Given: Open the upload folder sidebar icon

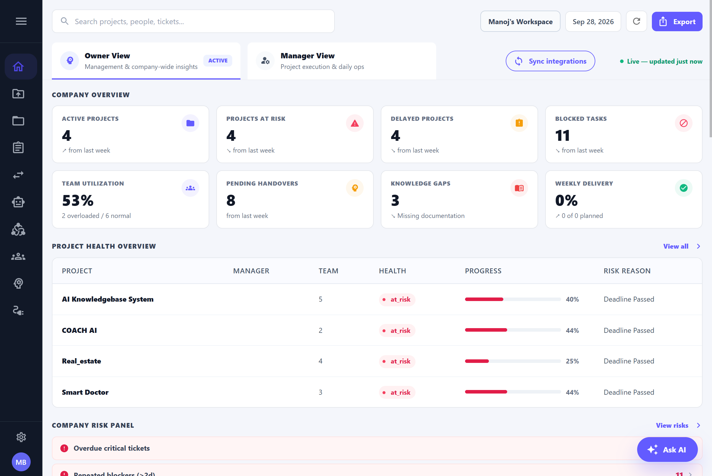Looking at the screenshot, I should [18, 93].
